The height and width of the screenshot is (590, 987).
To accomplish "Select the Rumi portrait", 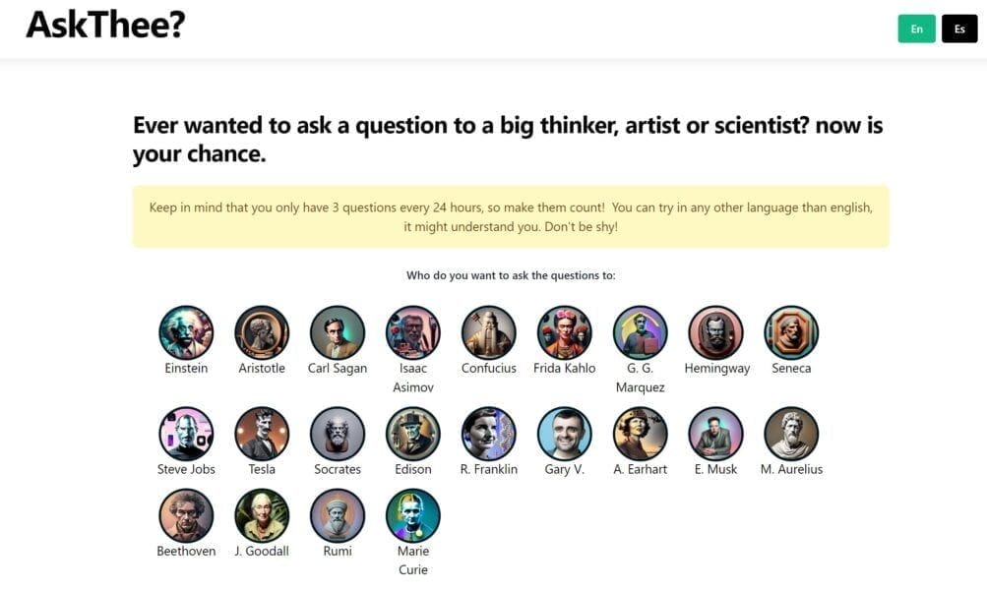I will coord(337,514).
